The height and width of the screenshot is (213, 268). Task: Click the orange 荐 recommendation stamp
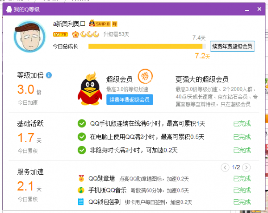pos(145,76)
